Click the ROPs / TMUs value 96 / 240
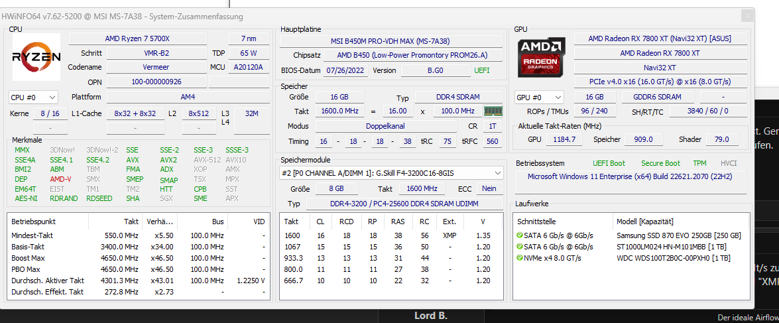The width and height of the screenshot is (779, 323). tap(595, 111)
